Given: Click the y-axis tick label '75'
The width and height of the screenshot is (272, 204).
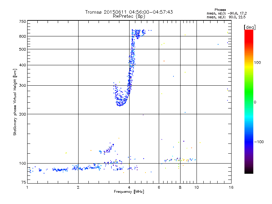Looking at the screenshot, I should coord(24,182).
